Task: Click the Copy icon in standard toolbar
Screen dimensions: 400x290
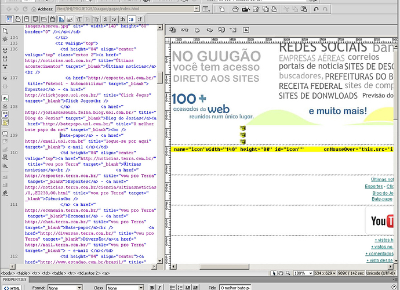Action: point(295,9)
